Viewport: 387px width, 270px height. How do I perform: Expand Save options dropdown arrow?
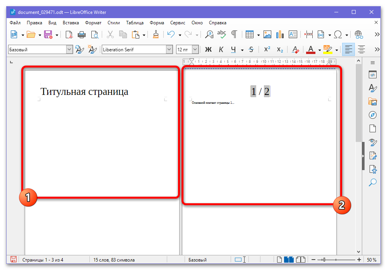(x=57, y=35)
